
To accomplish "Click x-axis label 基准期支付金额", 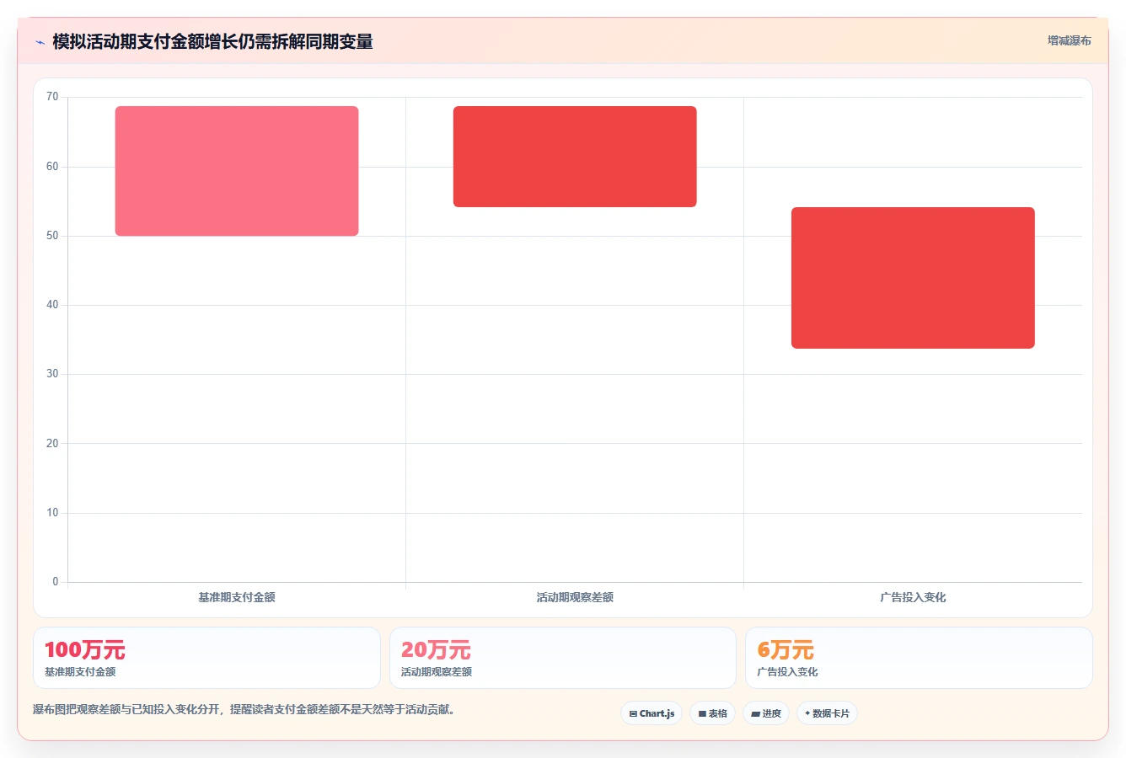I will click(237, 597).
